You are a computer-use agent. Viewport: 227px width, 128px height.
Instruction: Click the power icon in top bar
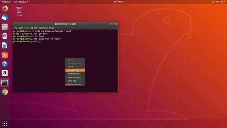coord(221,2)
